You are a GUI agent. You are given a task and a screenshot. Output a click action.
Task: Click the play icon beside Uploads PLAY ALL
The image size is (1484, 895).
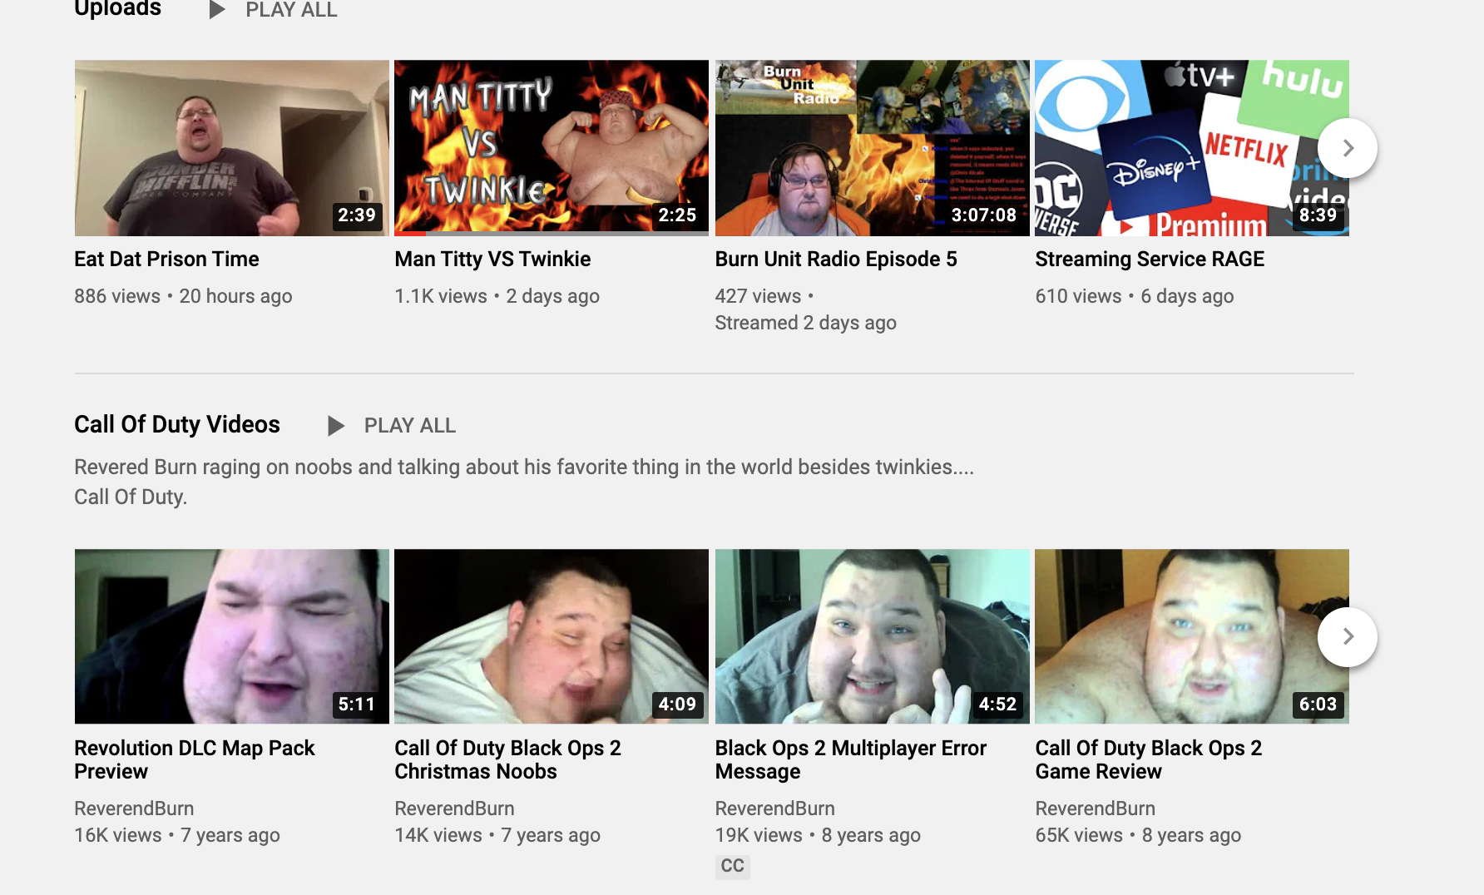click(217, 10)
